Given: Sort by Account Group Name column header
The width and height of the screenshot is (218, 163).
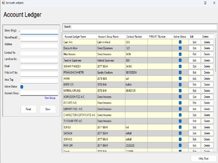Looking at the screenshot, I should pos(108,37).
